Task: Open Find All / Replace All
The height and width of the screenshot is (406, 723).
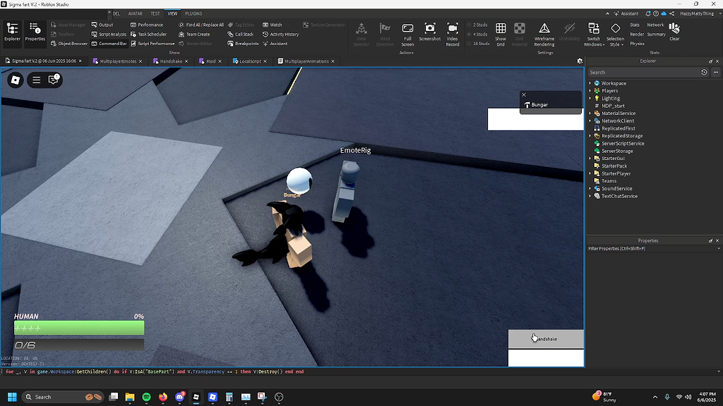Action: click(x=201, y=25)
